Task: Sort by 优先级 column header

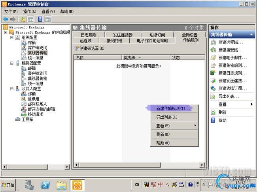Action: pyautogui.click(x=146, y=58)
